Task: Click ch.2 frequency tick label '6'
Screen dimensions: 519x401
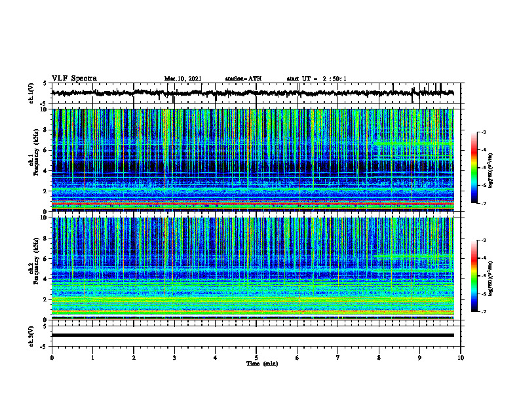Action: pos(46,259)
